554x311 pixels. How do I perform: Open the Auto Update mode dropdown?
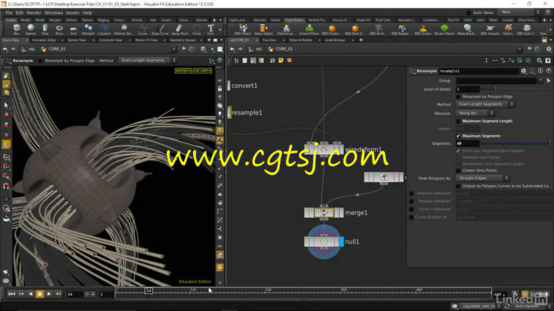528,306
